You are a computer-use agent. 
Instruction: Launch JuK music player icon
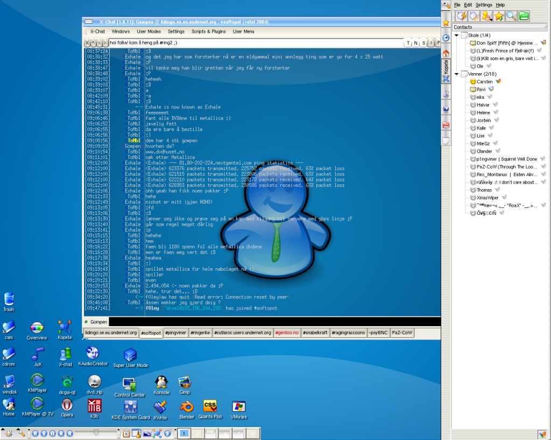coord(38,357)
